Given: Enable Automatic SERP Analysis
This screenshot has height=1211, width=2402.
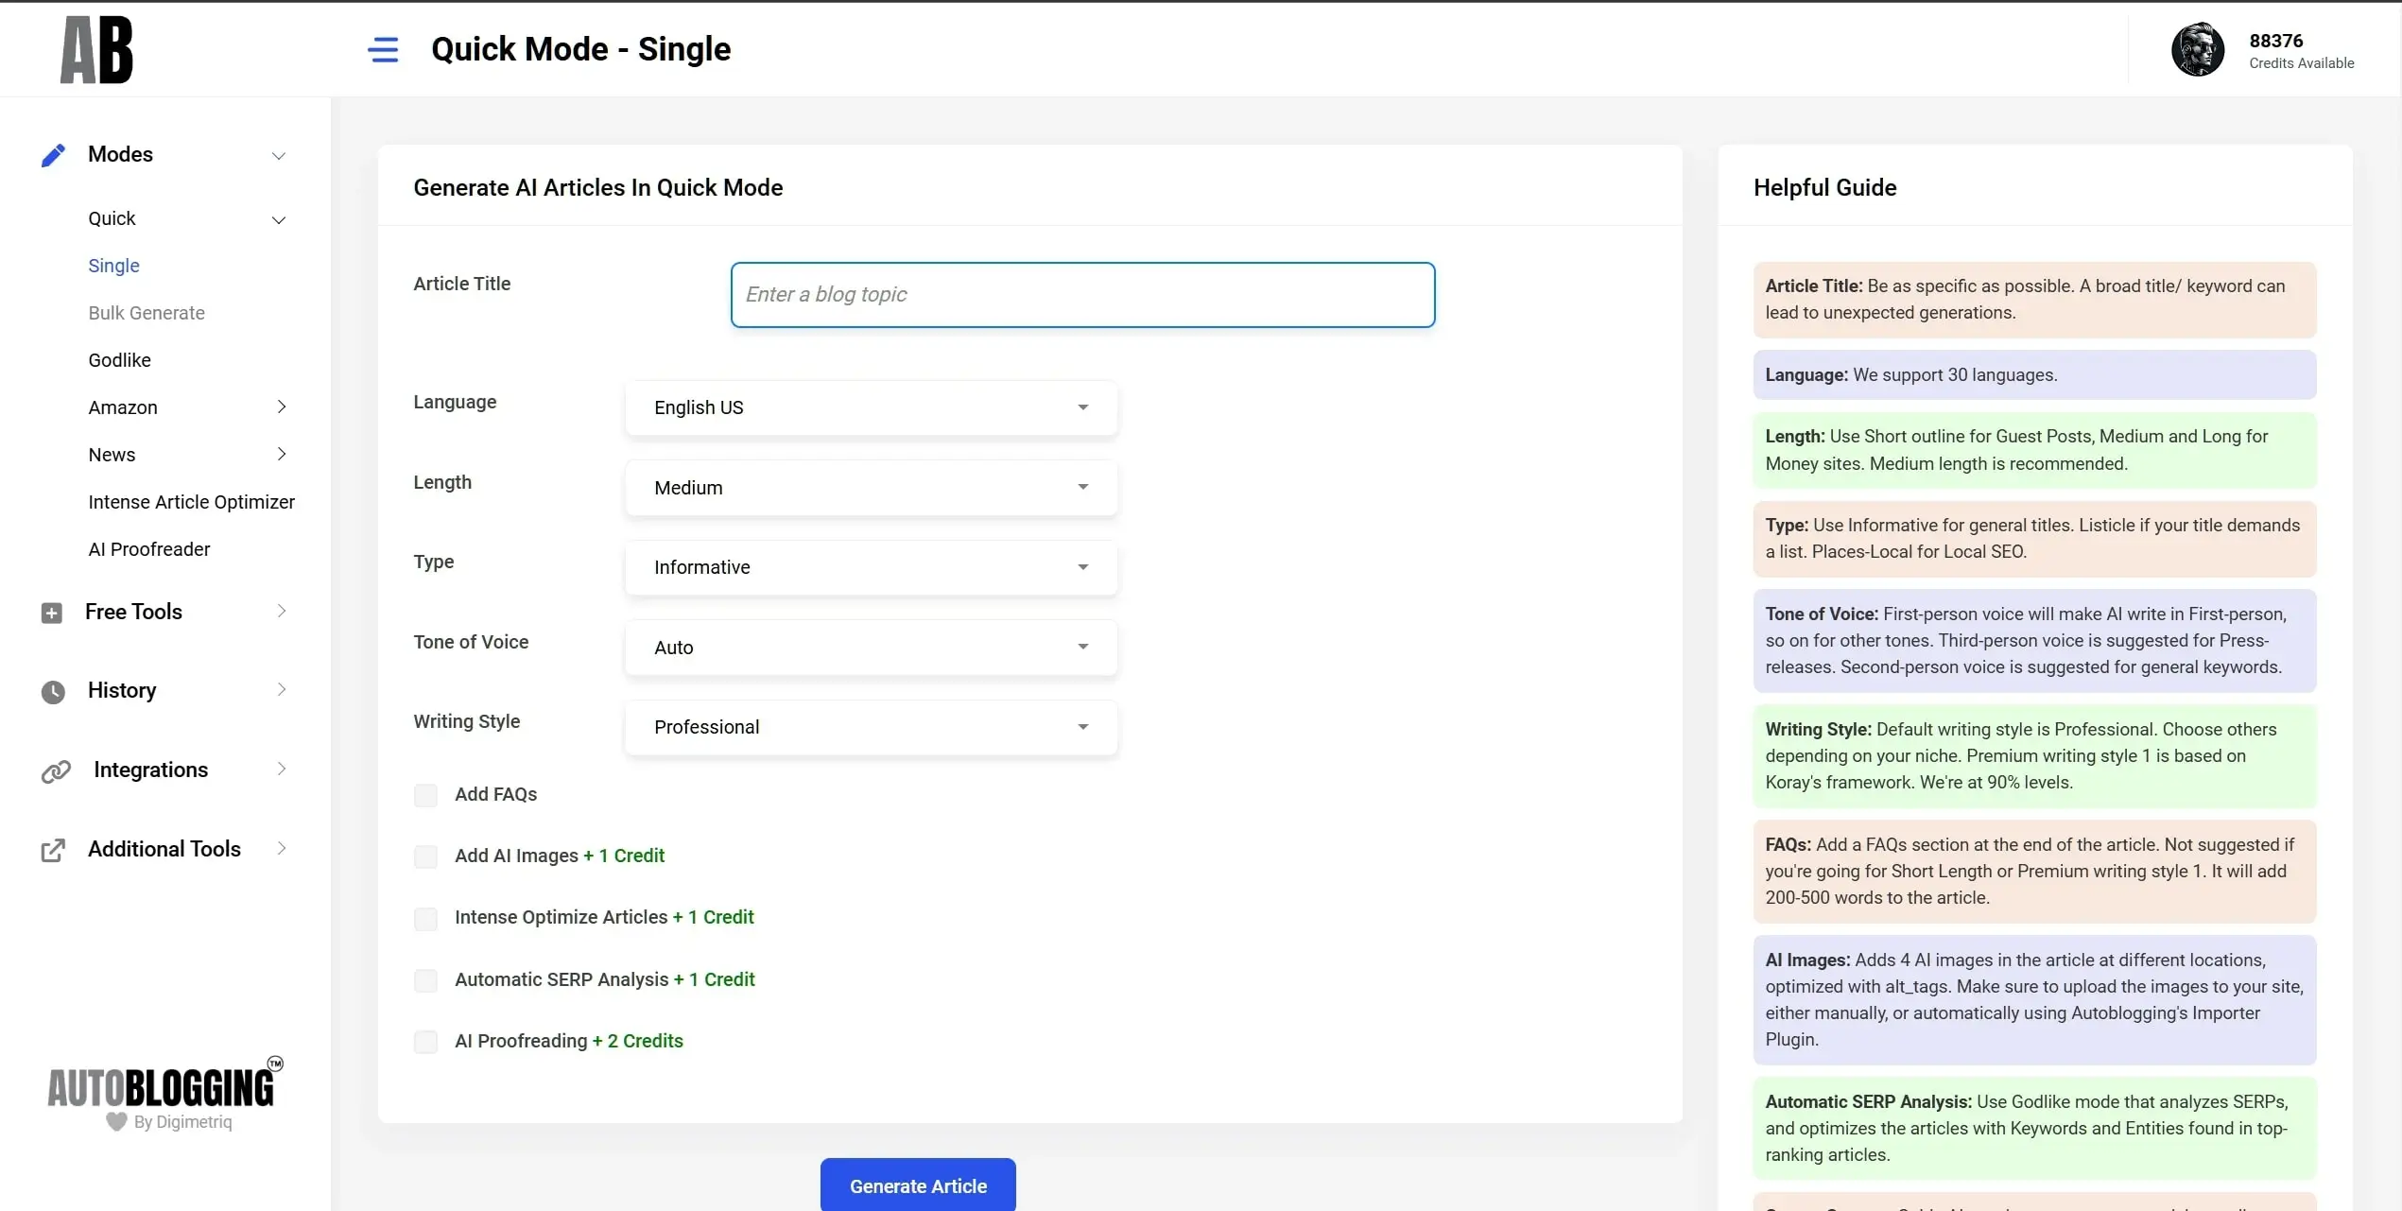Looking at the screenshot, I should pos(426,980).
